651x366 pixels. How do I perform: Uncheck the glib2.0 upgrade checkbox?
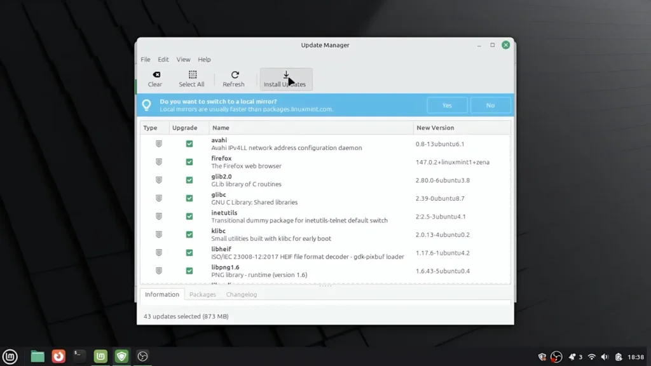pyautogui.click(x=189, y=180)
